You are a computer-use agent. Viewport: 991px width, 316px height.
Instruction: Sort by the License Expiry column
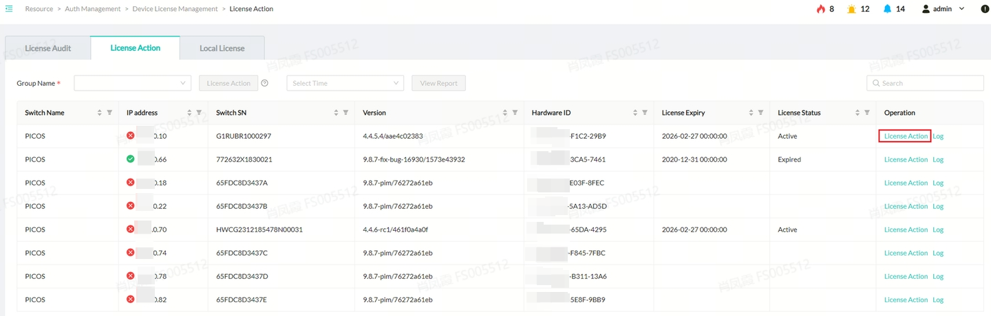[751, 113]
